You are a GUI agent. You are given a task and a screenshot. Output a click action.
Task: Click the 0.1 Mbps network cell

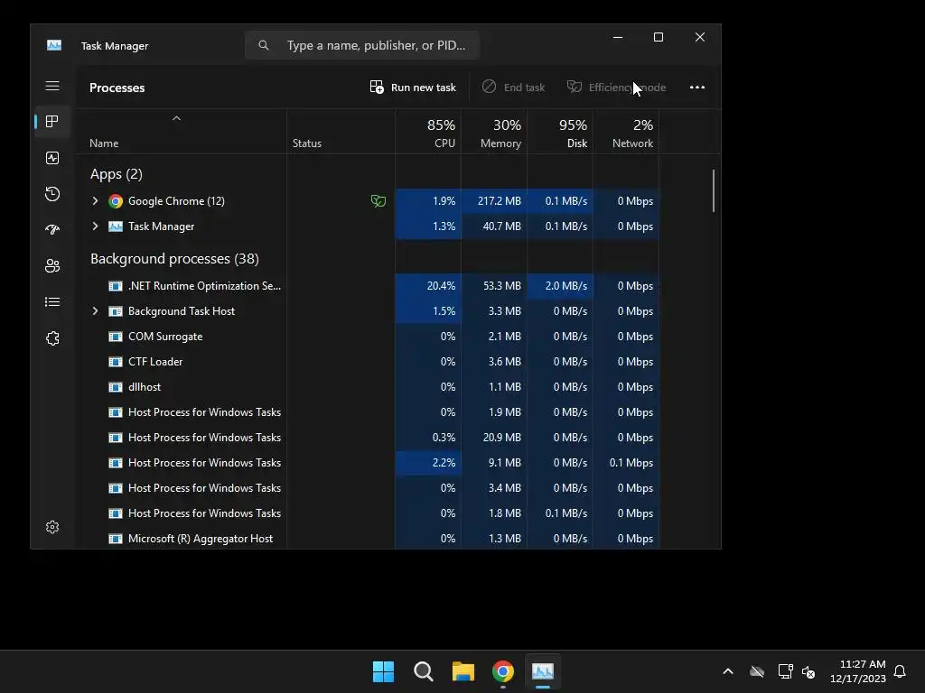(x=627, y=463)
